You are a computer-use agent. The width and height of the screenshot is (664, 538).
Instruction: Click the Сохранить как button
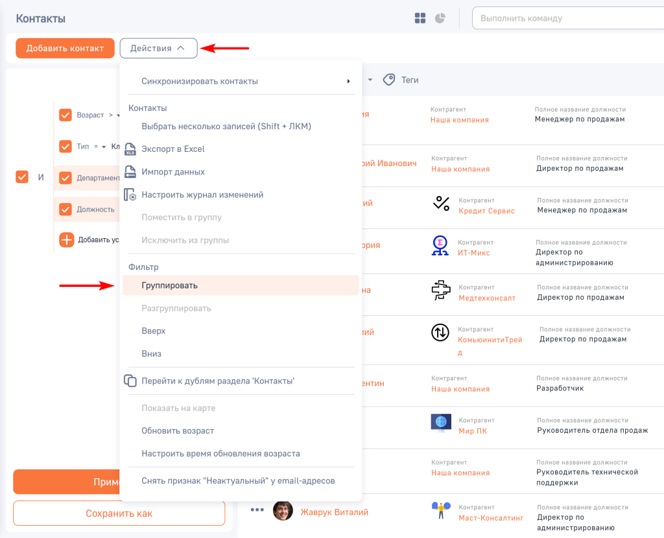click(119, 513)
